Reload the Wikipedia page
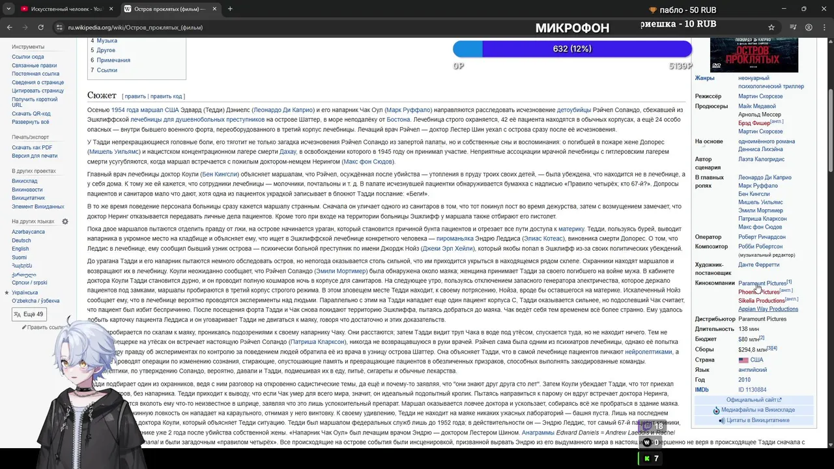The height and width of the screenshot is (469, 834). 41,27
